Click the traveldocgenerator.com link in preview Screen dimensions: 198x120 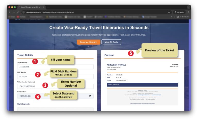click(143, 95)
